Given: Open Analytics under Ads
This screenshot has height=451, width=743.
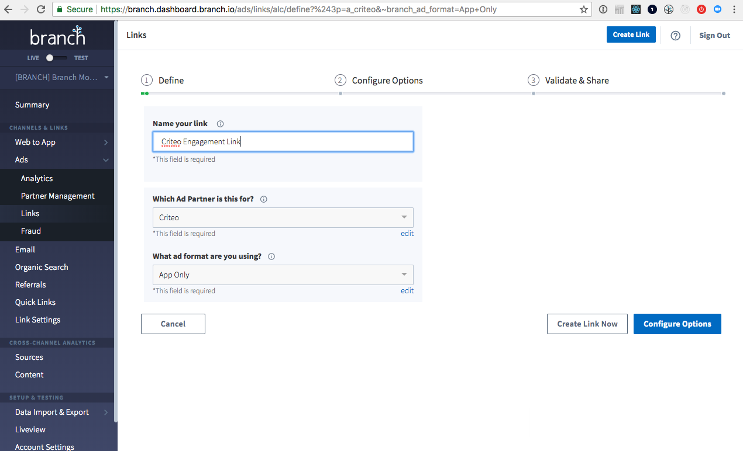Looking at the screenshot, I should coord(37,178).
